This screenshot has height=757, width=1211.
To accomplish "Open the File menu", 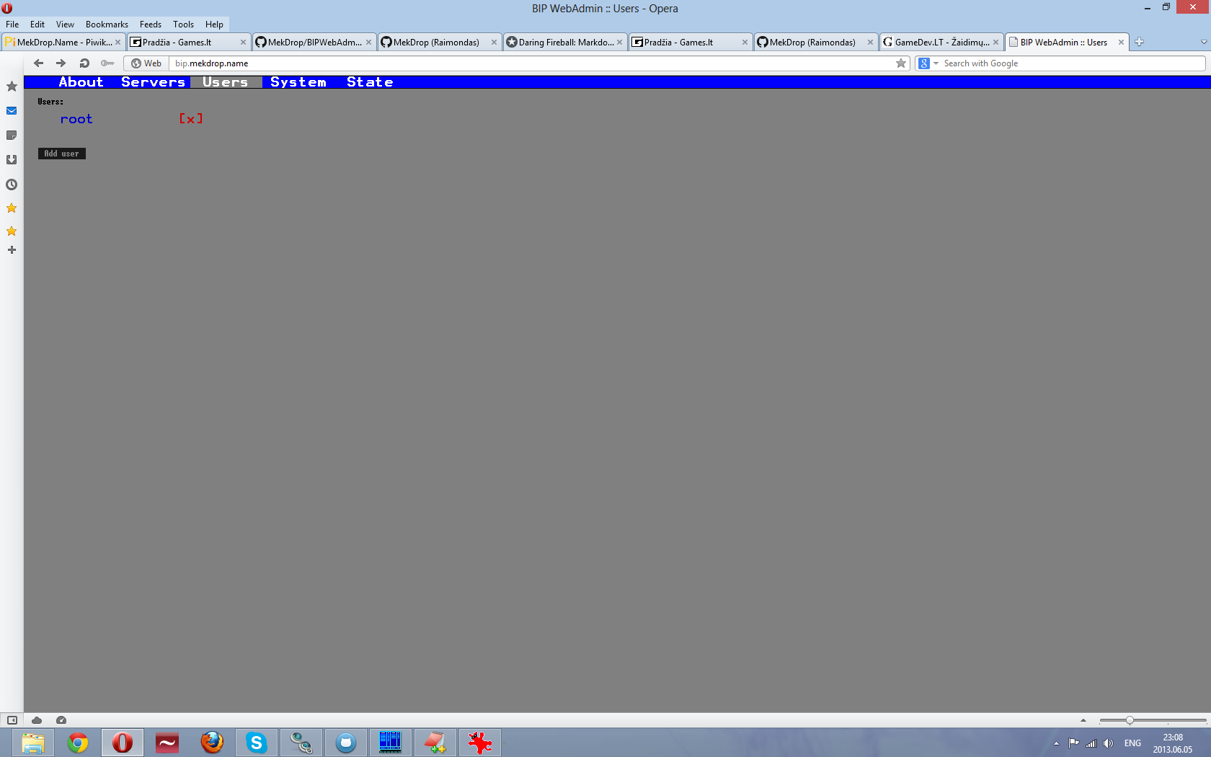I will (x=12, y=24).
